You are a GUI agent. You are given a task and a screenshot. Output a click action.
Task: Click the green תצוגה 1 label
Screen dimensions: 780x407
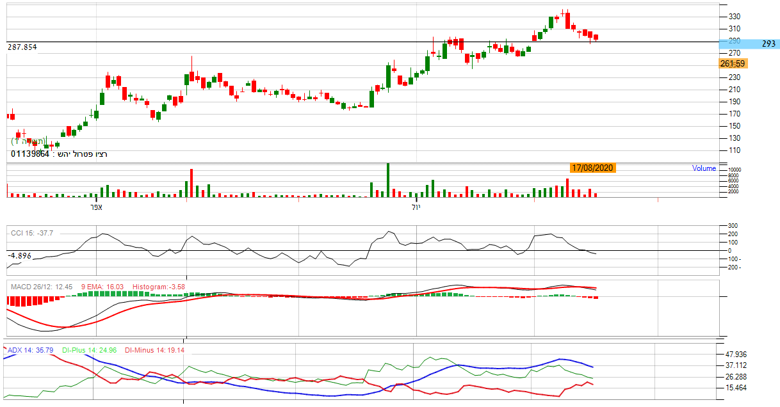pos(28,141)
